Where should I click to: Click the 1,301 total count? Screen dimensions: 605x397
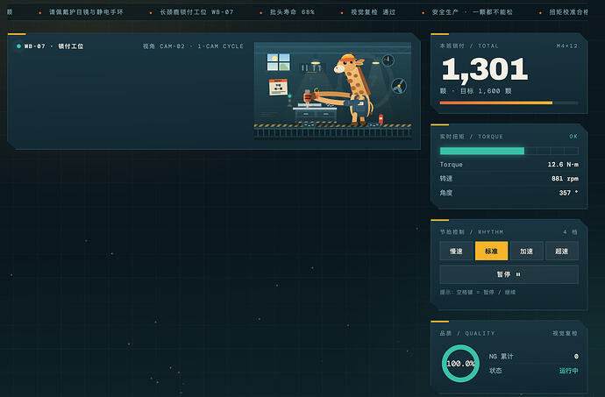click(485, 69)
